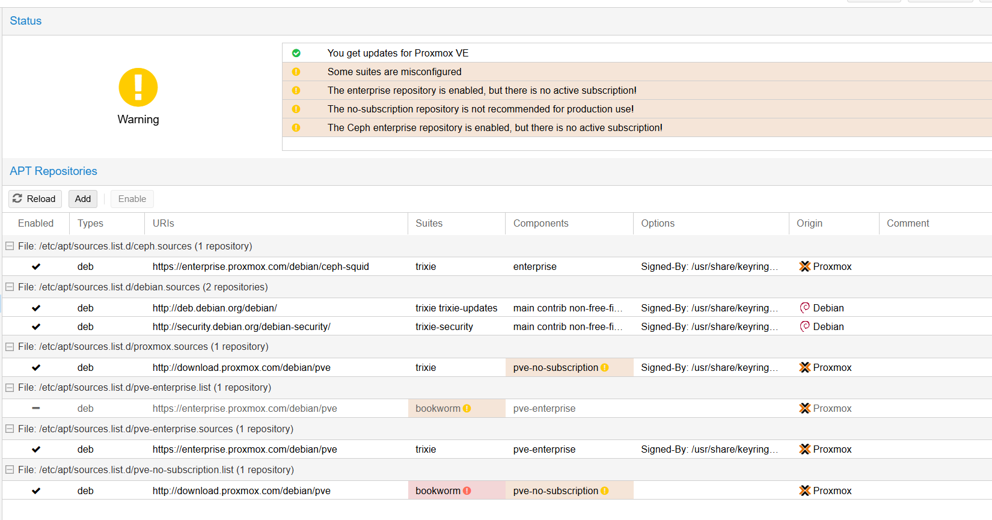Select the 'http://deb.debian.org/debian/' URI cell
This screenshot has width=992, height=520.
215,308
